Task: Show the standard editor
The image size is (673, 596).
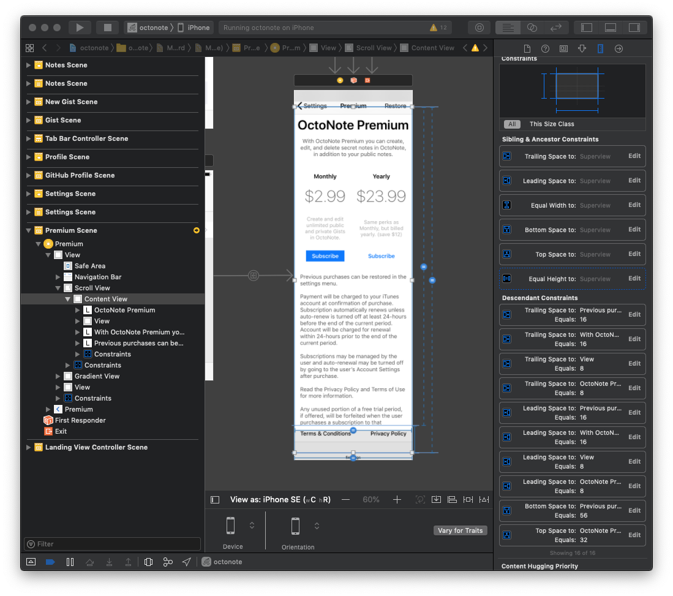Action: pyautogui.click(x=508, y=28)
